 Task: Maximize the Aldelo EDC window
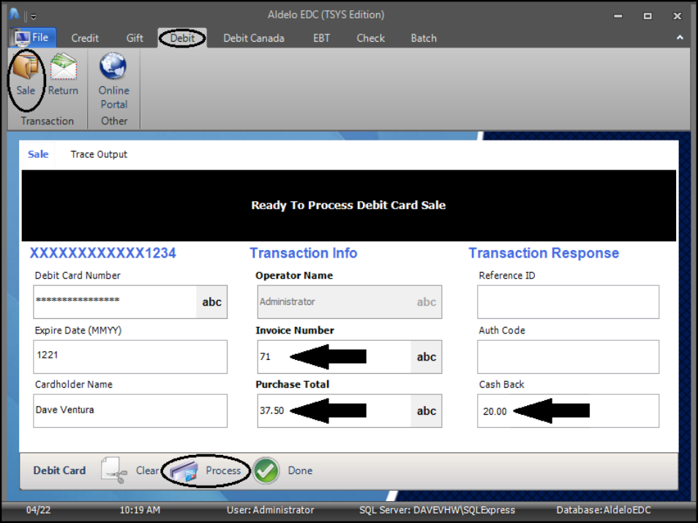pos(648,16)
